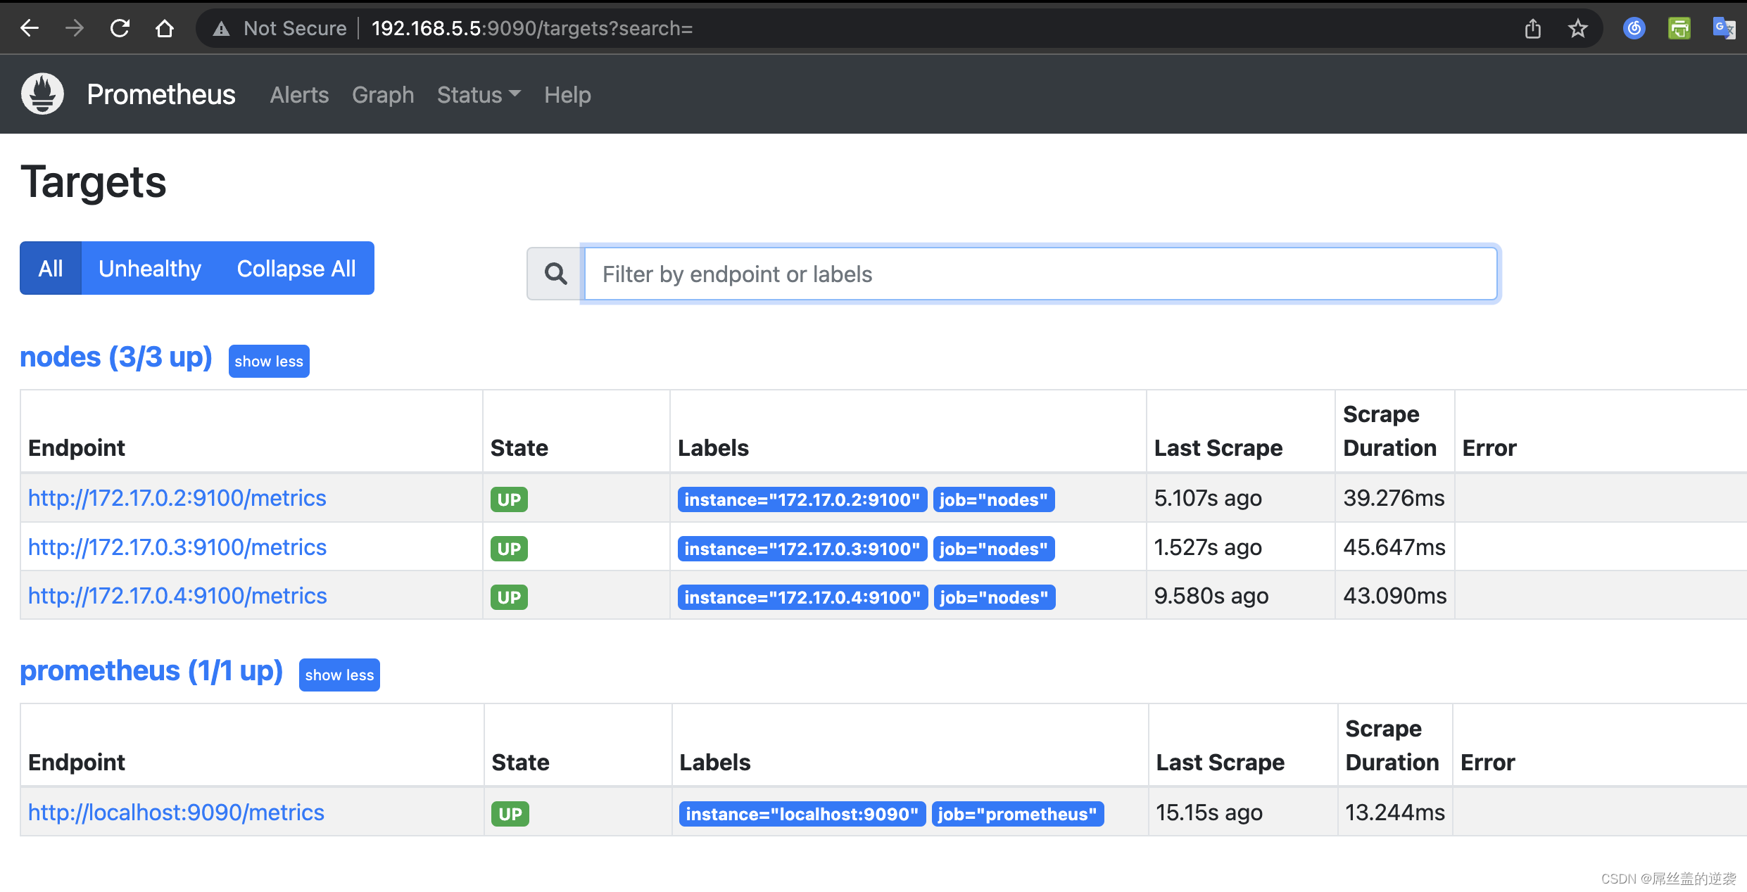Click the Prometheus flame logo icon

tap(42, 94)
